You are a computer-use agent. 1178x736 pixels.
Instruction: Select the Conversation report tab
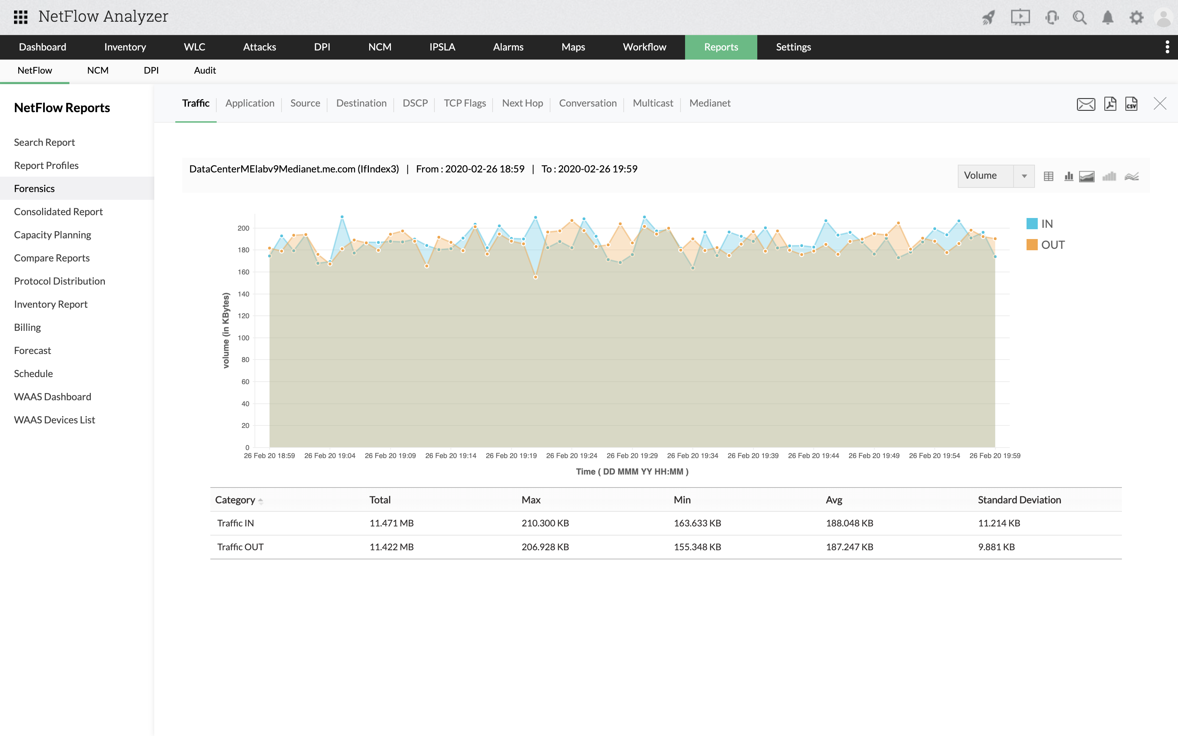[x=588, y=103]
